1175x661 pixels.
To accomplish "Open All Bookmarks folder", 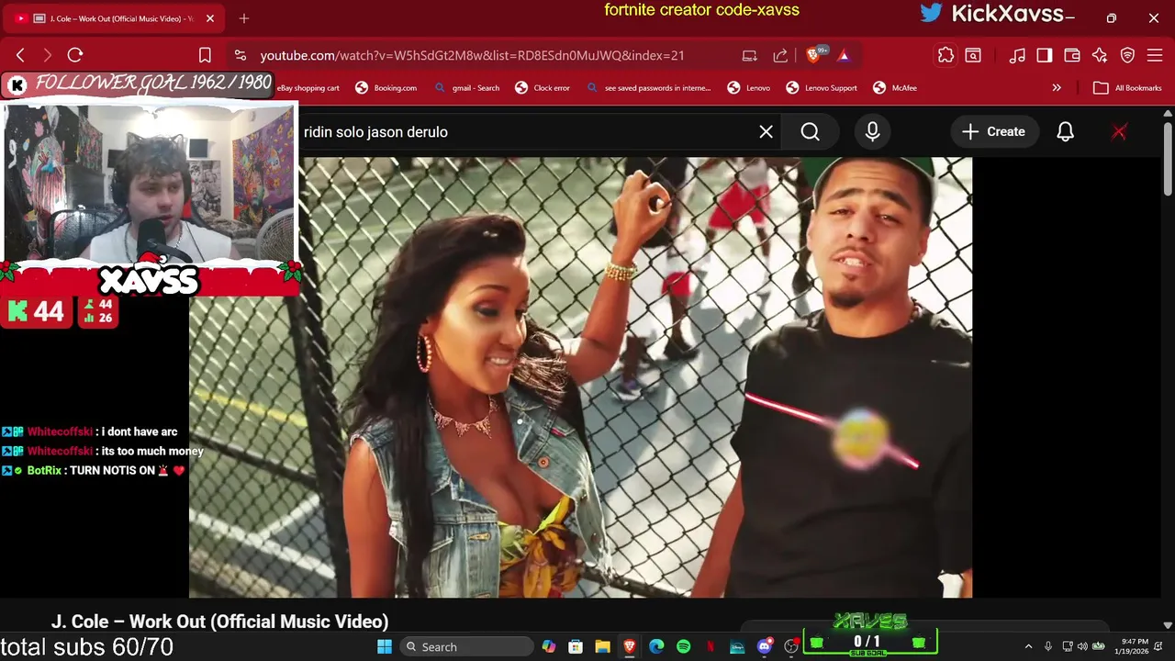I will click(1127, 88).
